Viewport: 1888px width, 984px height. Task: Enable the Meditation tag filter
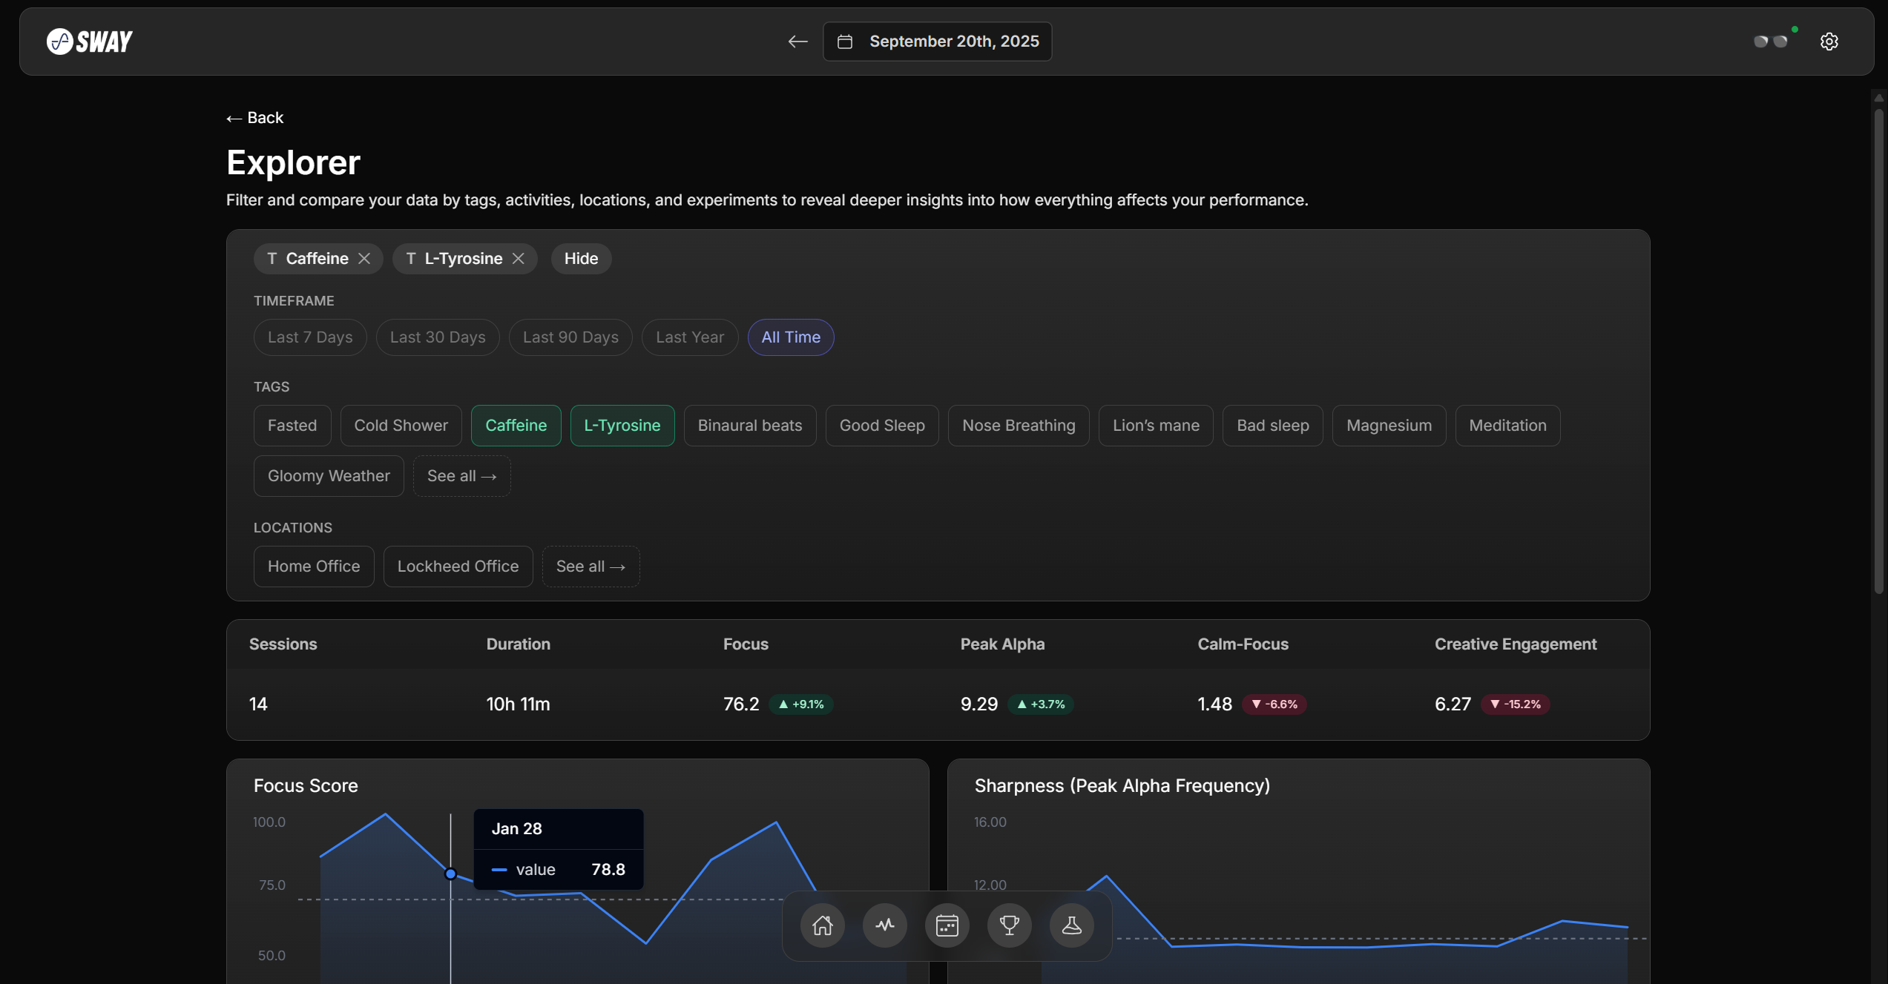[1507, 426]
